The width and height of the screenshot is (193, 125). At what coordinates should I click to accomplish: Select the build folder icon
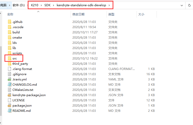click(x=9, y=32)
